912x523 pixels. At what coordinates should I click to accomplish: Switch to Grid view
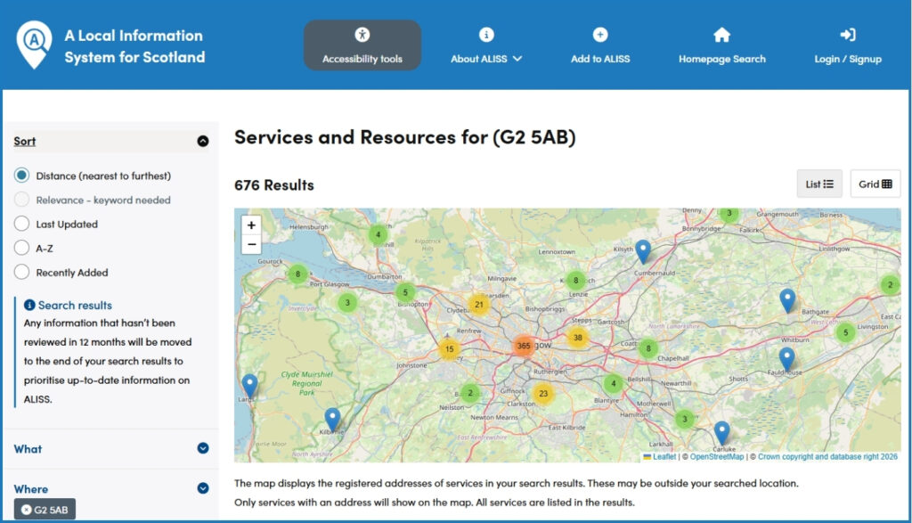[x=875, y=184]
